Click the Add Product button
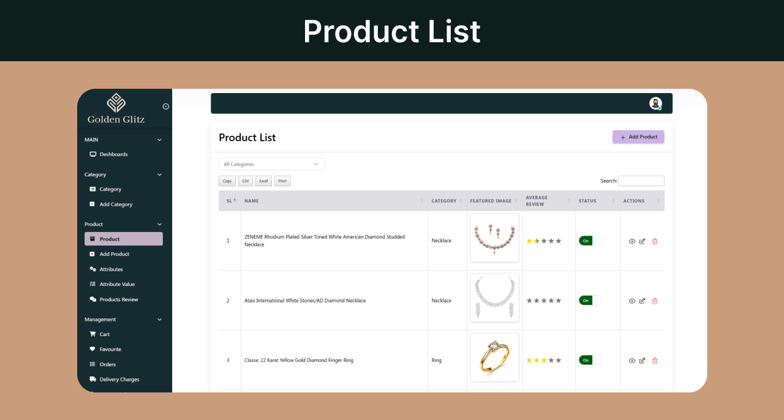784x420 pixels. [x=638, y=137]
